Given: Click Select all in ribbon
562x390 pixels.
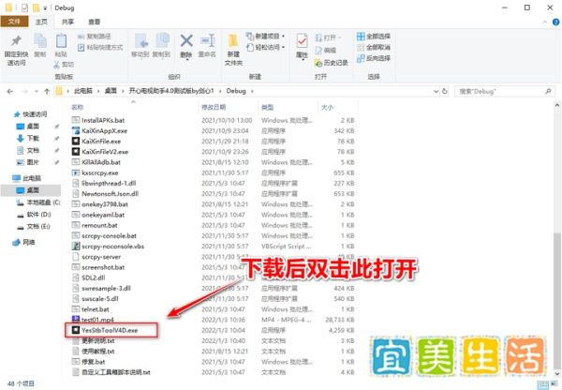Looking at the screenshot, I should [374, 37].
